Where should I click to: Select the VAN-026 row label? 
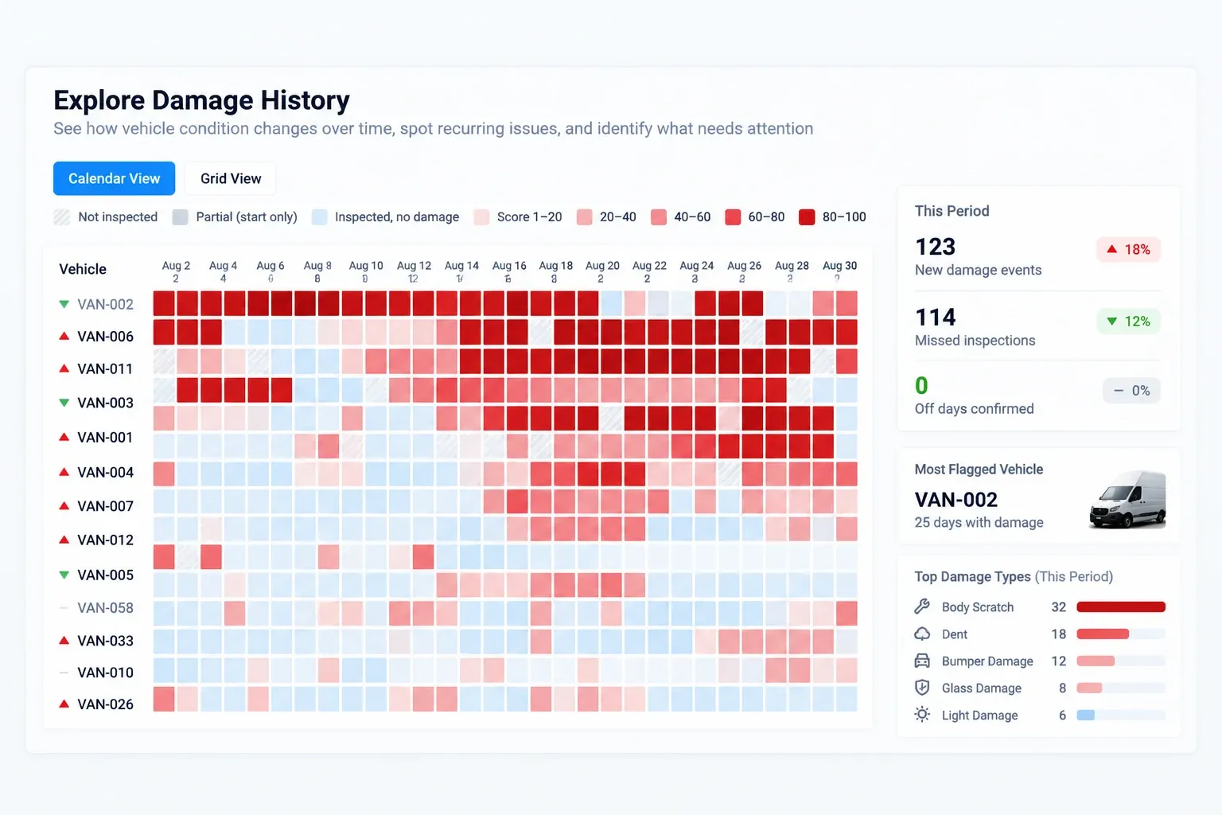point(105,704)
